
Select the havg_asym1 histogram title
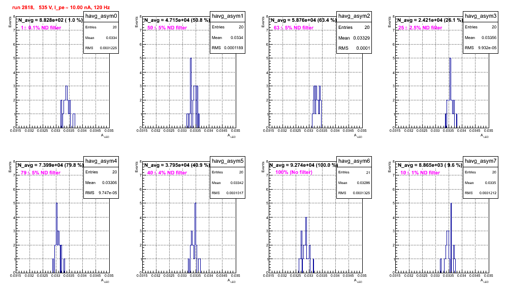tap(228, 16)
